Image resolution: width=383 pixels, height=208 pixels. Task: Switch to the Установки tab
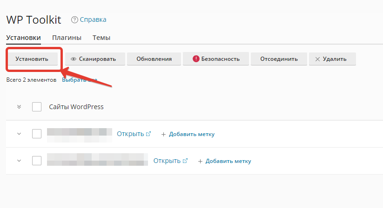point(23,38)
